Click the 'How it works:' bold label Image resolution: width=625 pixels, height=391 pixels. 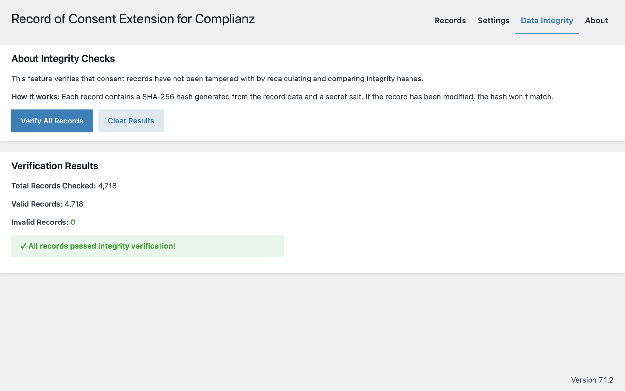(x=35, y=97)
